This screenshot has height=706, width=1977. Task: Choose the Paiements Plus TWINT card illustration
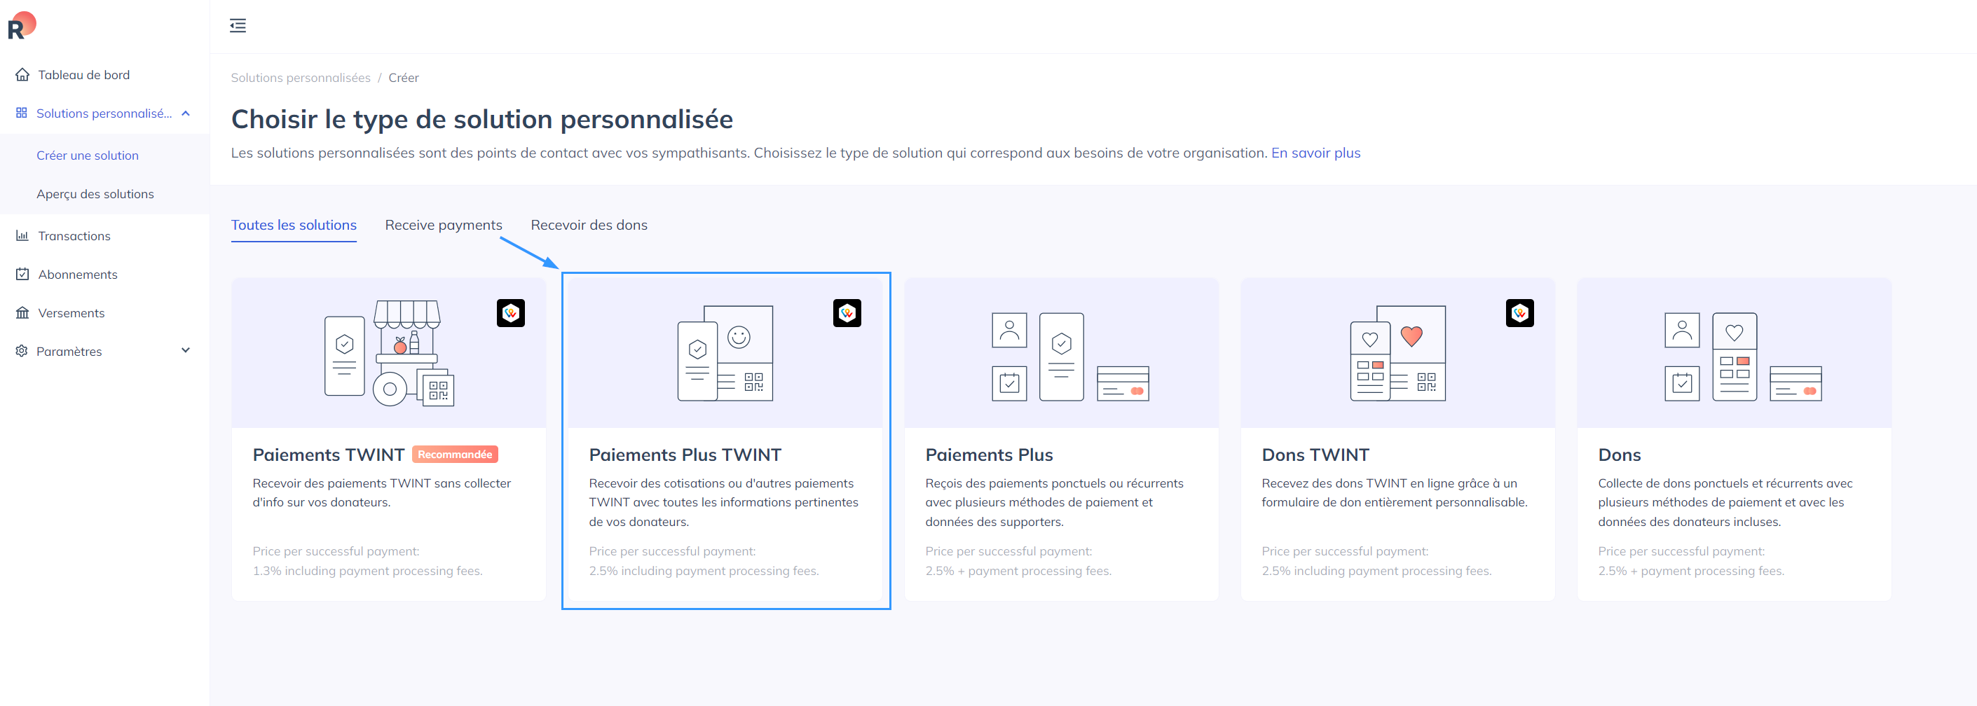pos(725,353)
